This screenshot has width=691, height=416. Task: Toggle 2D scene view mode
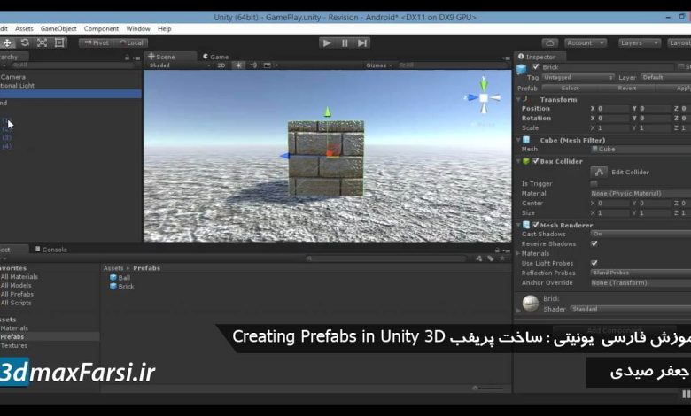click(221, 65)
